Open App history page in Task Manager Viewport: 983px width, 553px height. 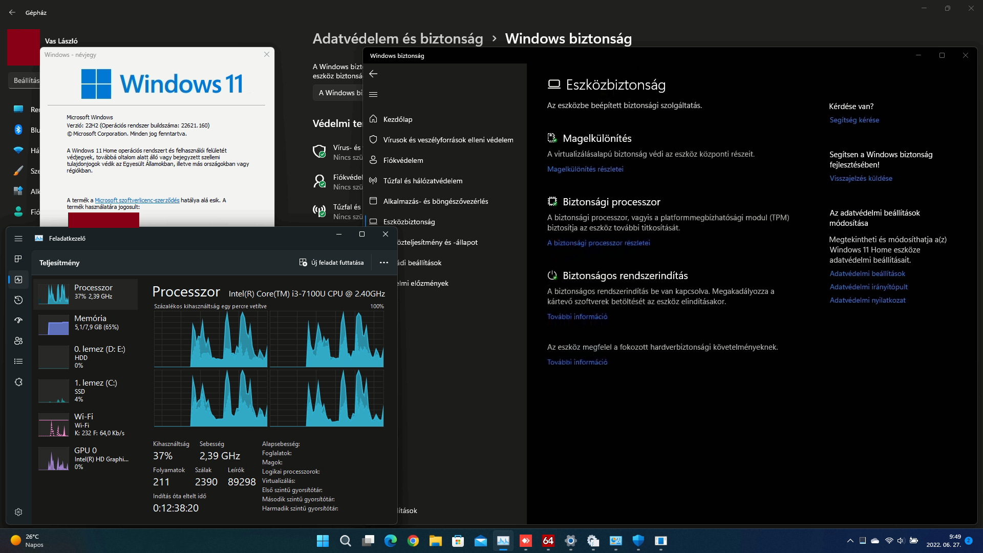(18, 300)
